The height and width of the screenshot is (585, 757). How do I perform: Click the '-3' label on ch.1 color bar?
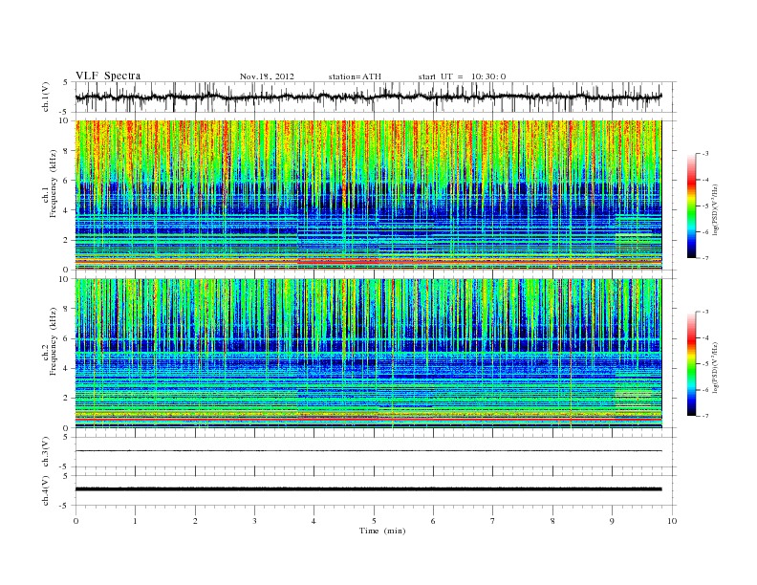705,154
